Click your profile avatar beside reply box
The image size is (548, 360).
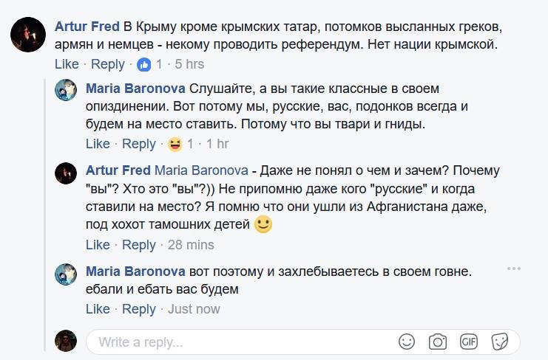[x=67, y=342]
